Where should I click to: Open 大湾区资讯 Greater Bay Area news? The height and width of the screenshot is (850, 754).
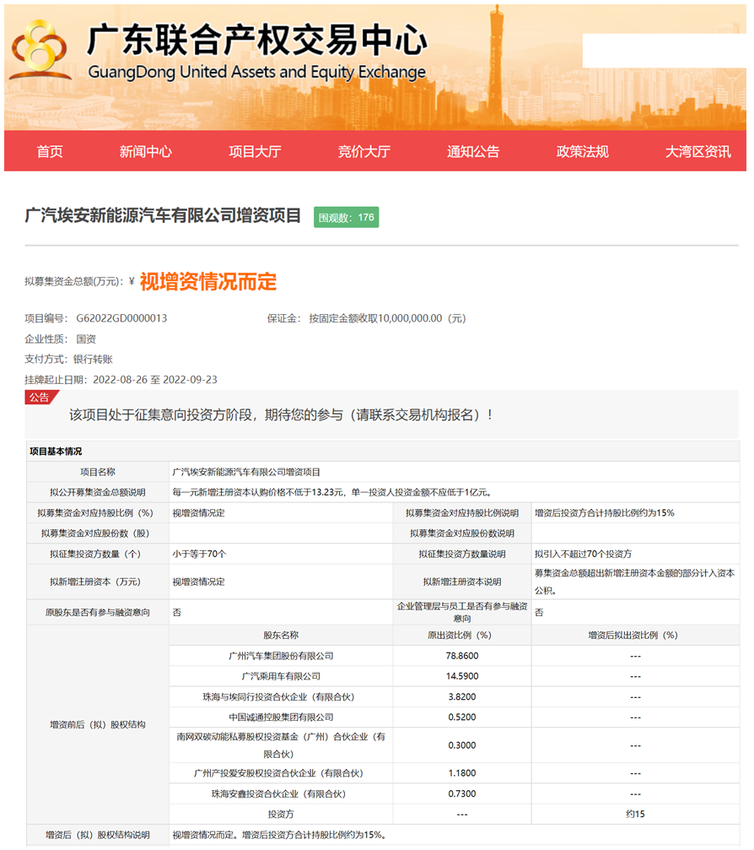697,152
